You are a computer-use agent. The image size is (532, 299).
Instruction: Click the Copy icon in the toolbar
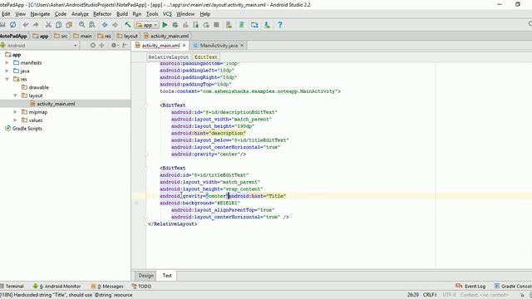59,25
